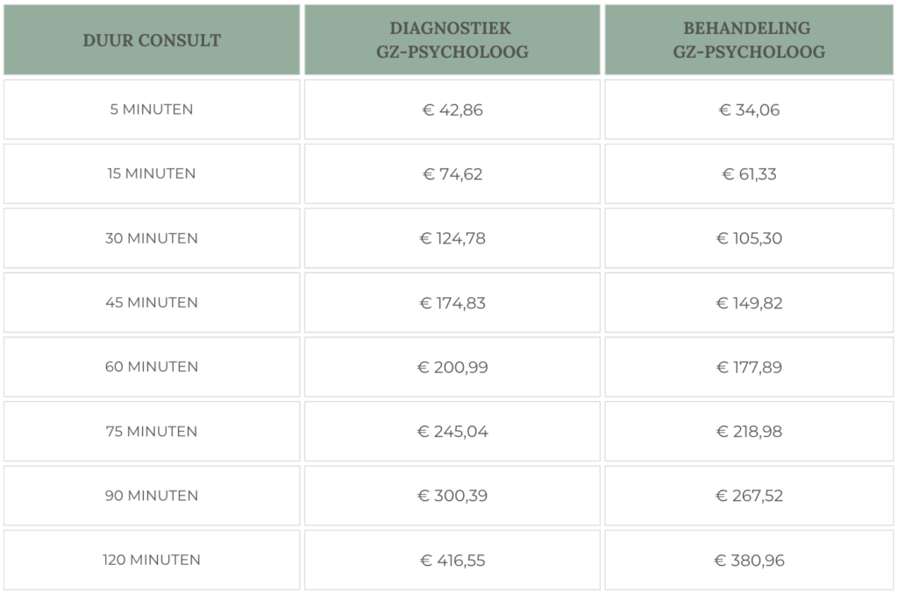Viewport: 898px width, 593px height.
Task: Select the 45 MINUTEN row label
Action: tap(152, 302)
